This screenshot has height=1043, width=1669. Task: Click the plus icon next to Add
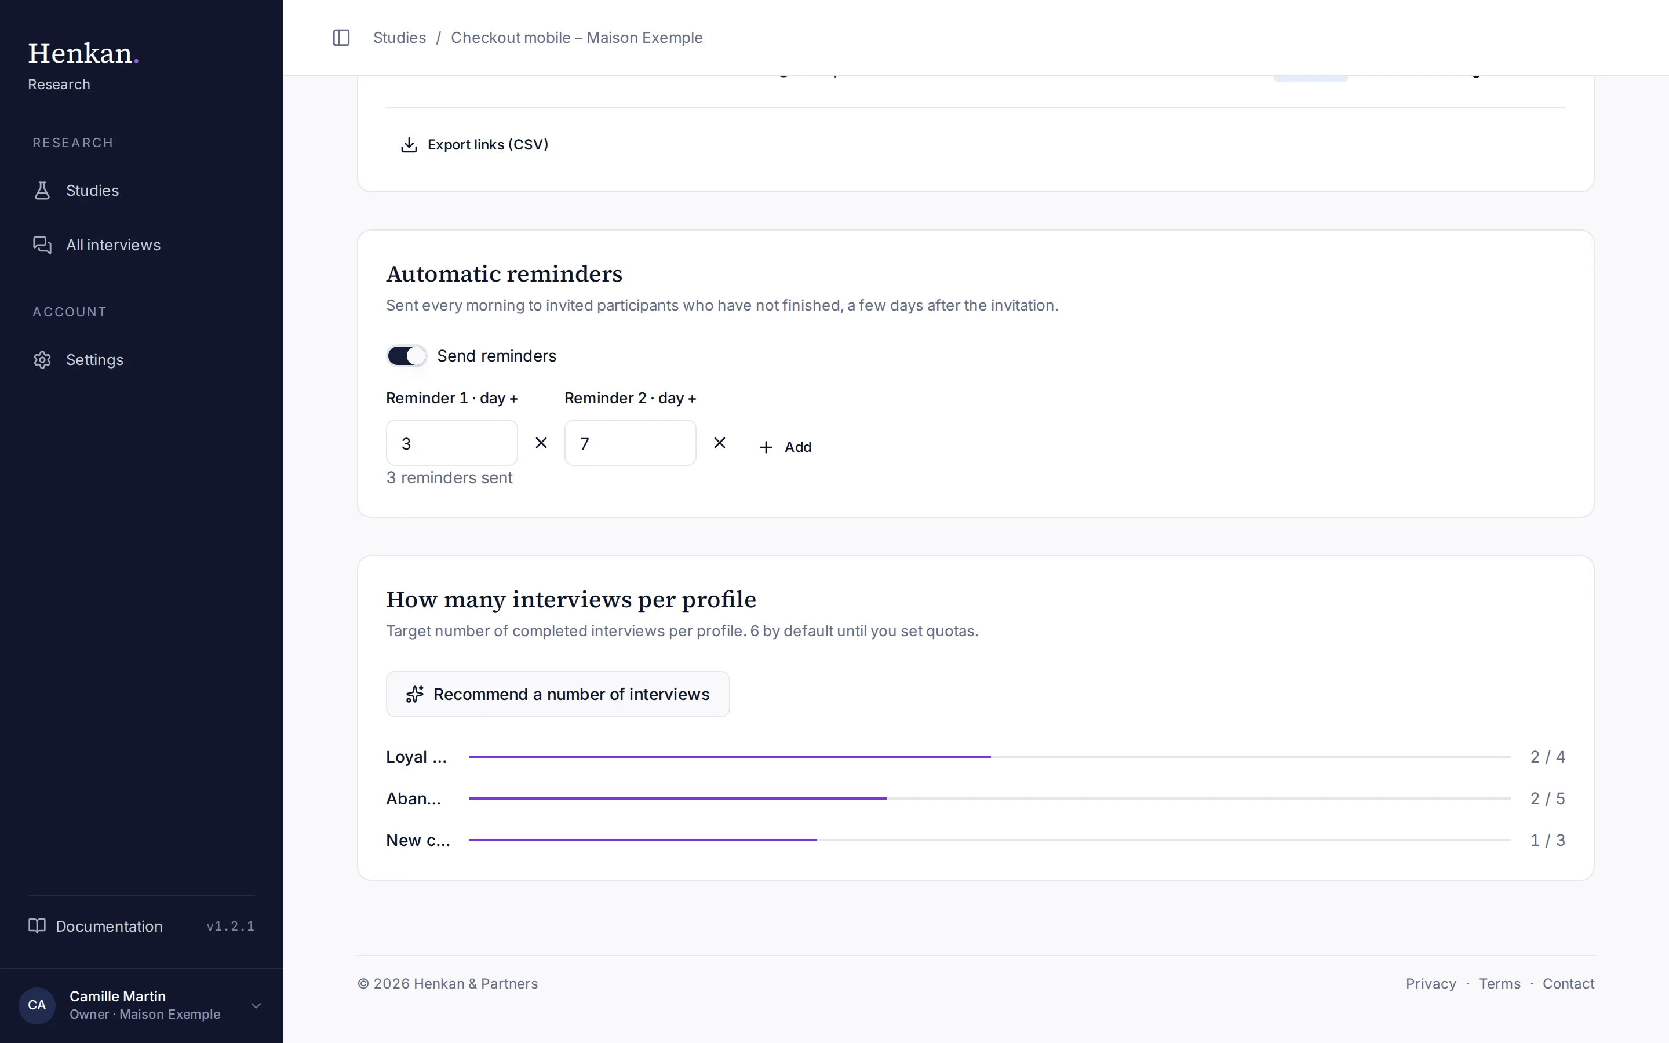click(766, 447)
